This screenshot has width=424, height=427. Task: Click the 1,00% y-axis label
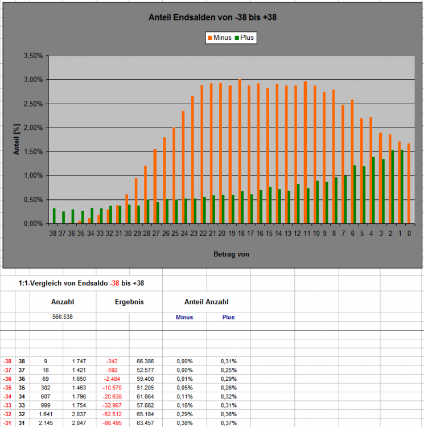pyautogui.click(x=33, y=176)
